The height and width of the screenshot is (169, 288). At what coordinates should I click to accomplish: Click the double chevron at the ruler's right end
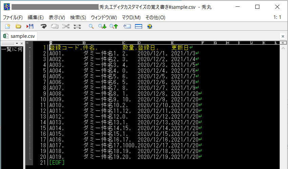283,43
